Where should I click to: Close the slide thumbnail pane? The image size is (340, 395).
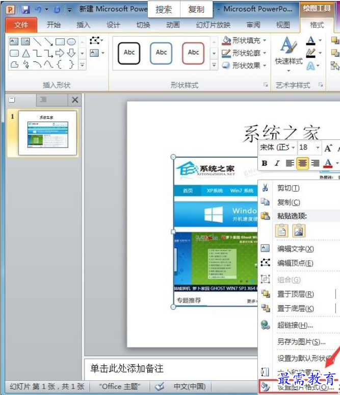pos(75,100)
